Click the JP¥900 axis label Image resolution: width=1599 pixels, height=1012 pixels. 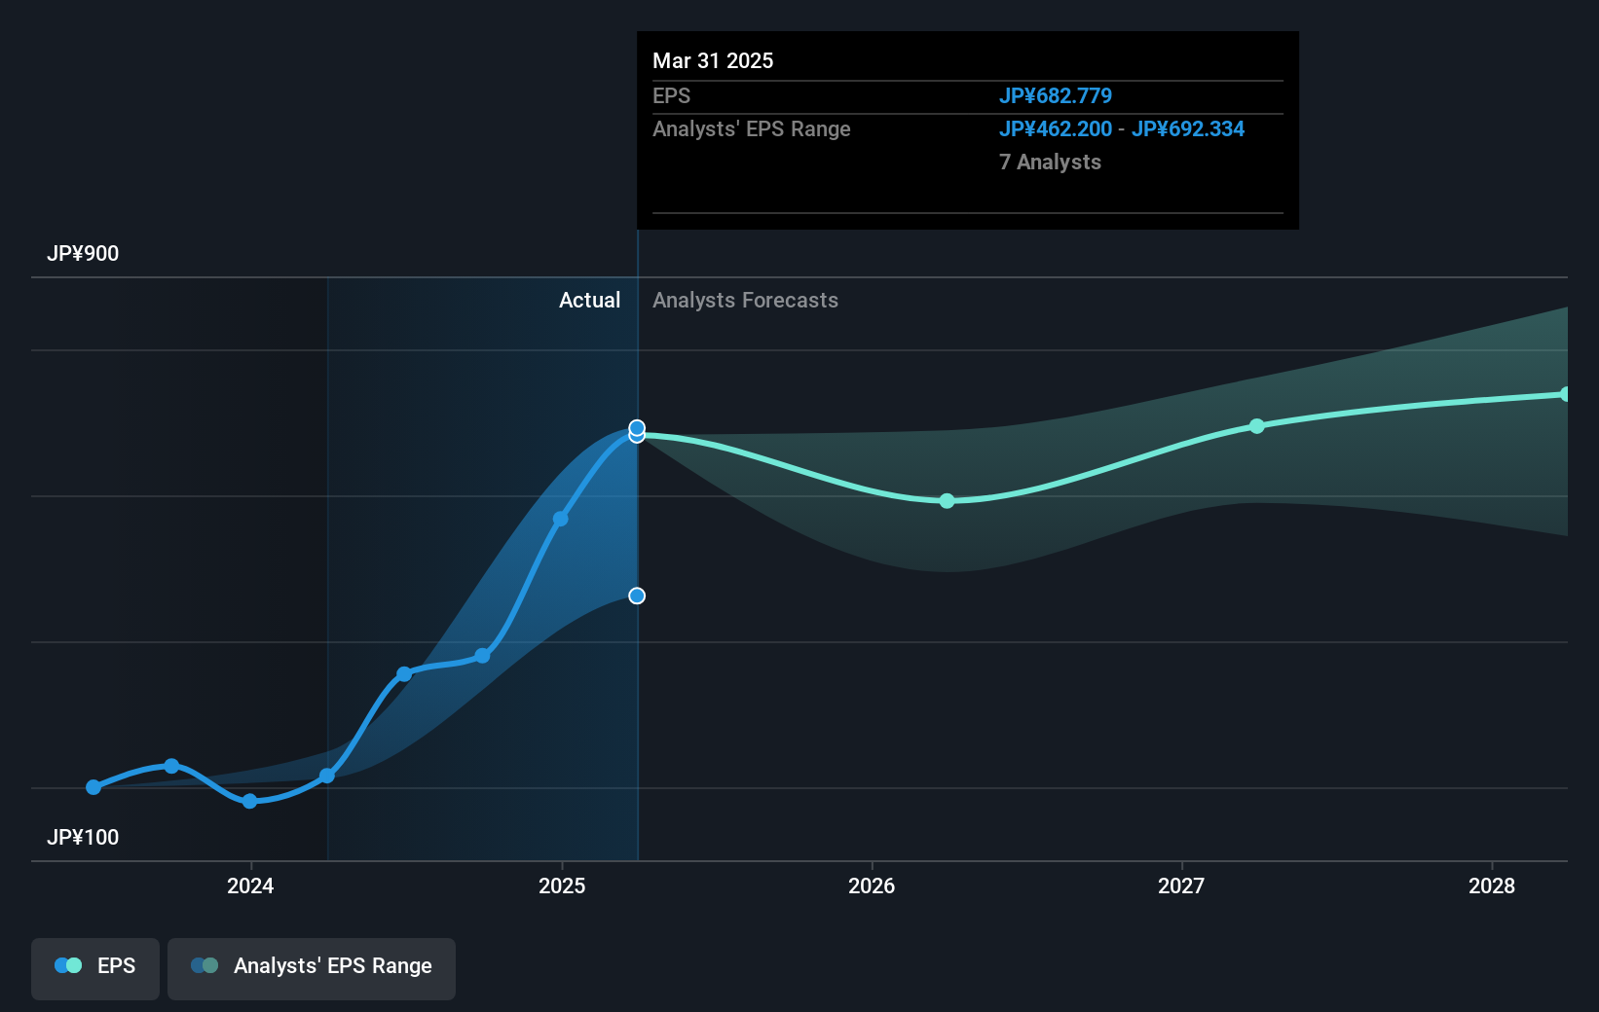pyautogui.click(x=83, y=253)
